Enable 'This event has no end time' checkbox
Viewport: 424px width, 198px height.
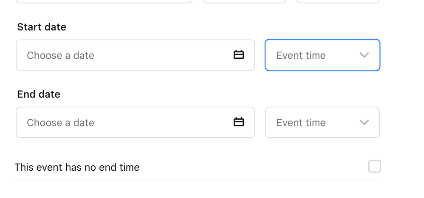[374, 166]
